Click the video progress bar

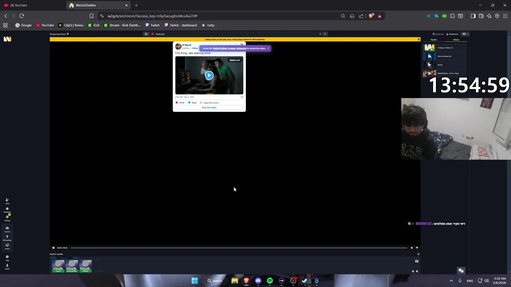[x=239, y=248]
